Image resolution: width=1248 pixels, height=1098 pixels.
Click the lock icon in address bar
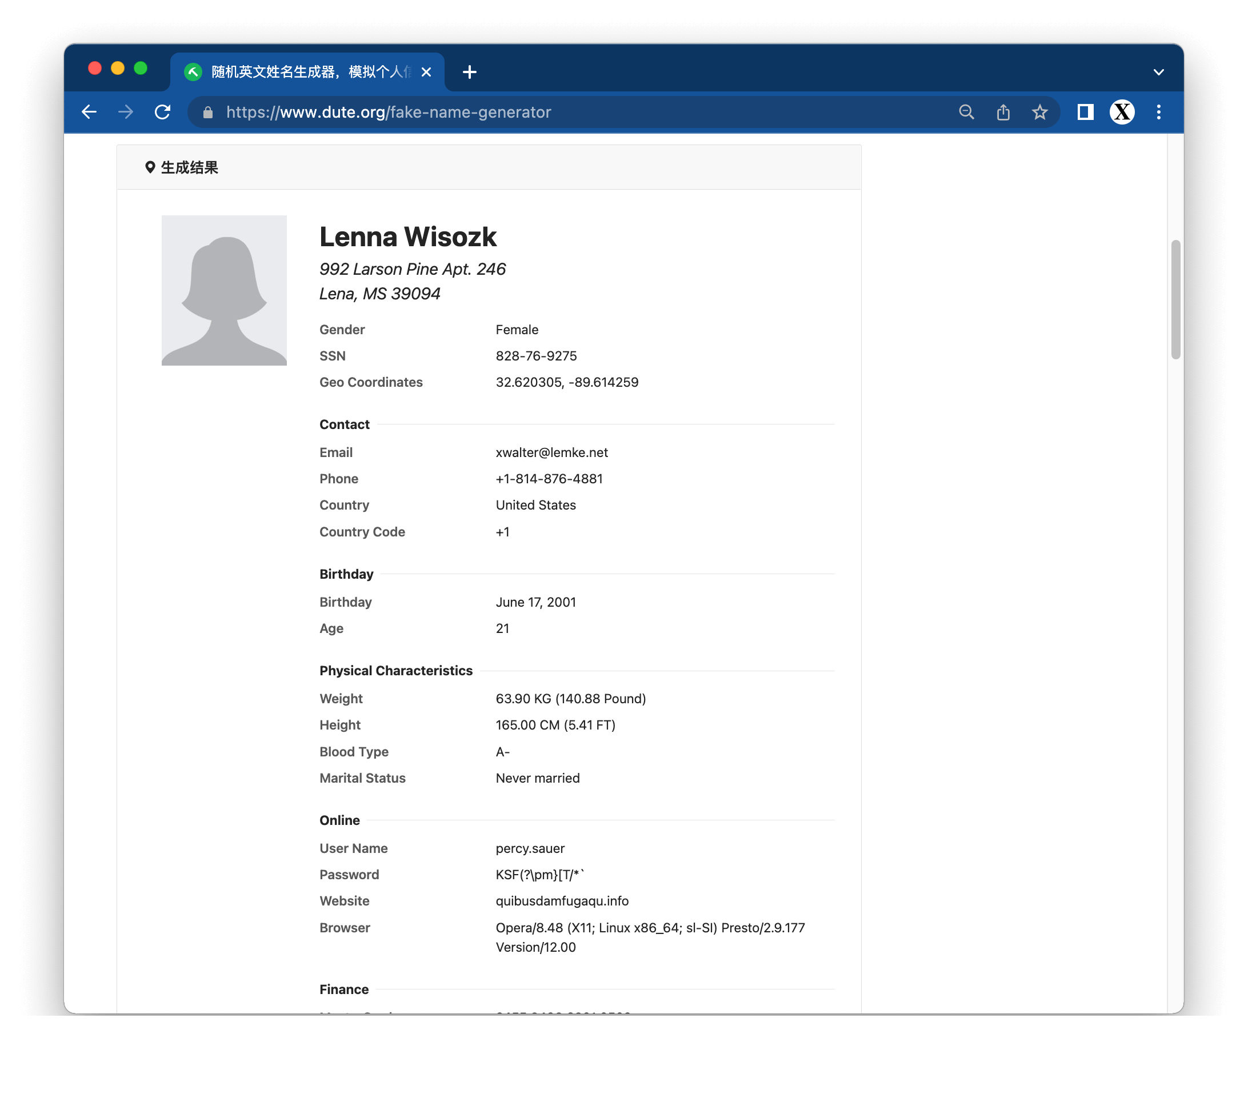(x=207, y=113)
